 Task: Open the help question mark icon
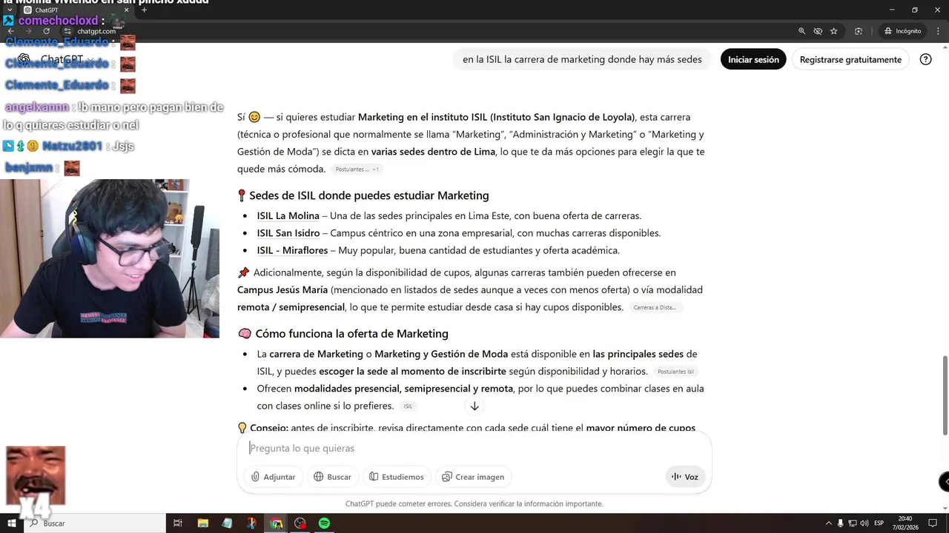(925, 59)
